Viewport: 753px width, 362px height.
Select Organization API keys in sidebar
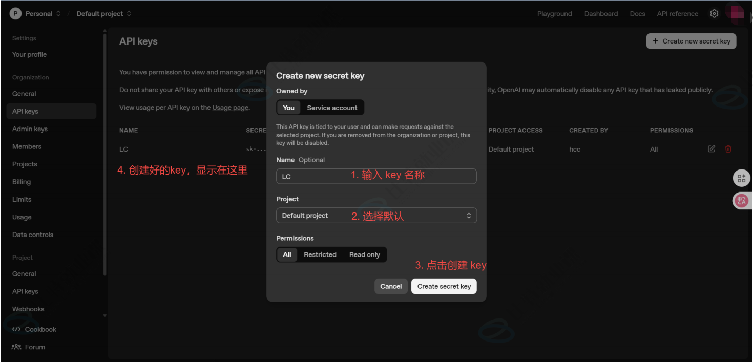coord(51,111)
